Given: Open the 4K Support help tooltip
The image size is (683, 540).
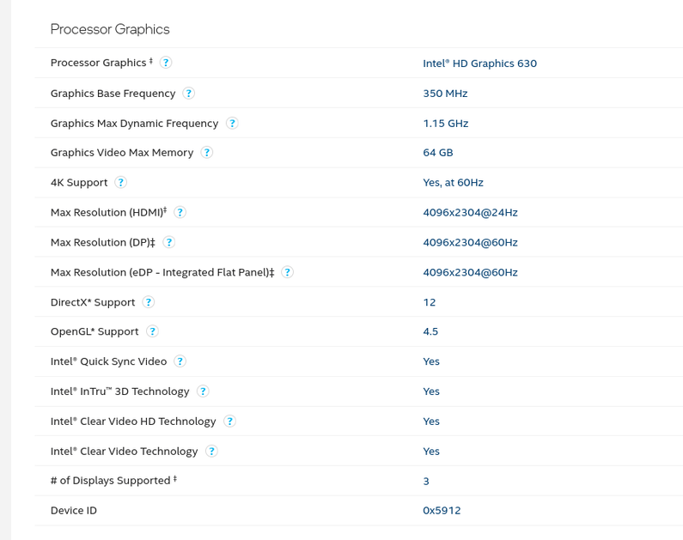Looking at the screenshot, I should 121,183.
